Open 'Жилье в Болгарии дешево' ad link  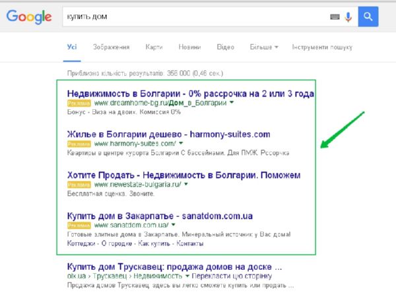(x=169, y=134)
